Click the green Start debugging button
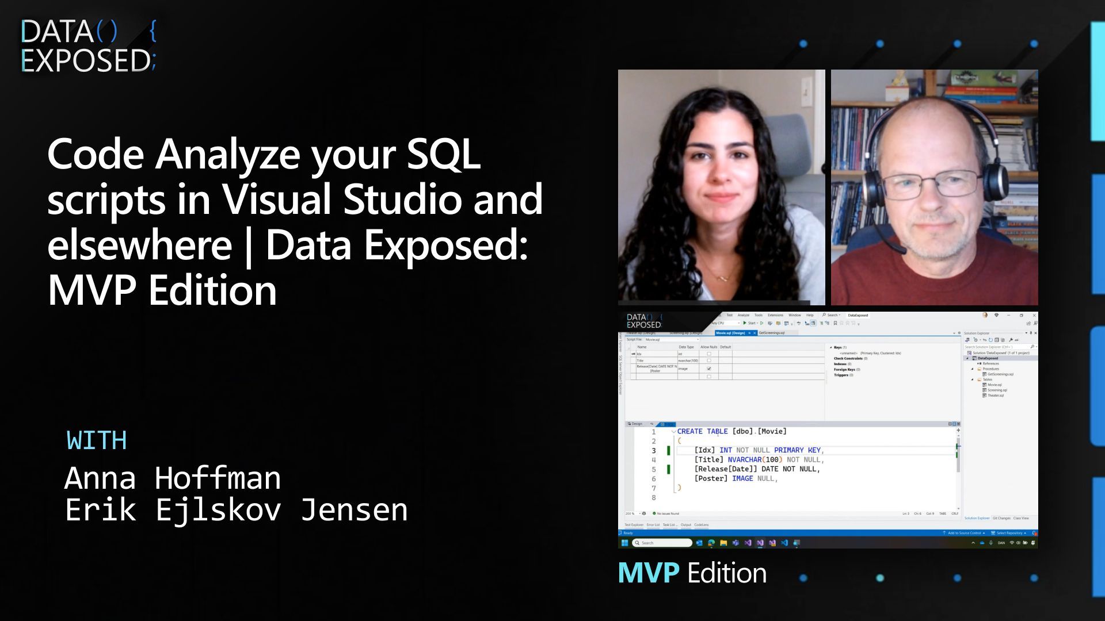The height and width of the screenshot is (621, 1105). click(x=745, y=323)
